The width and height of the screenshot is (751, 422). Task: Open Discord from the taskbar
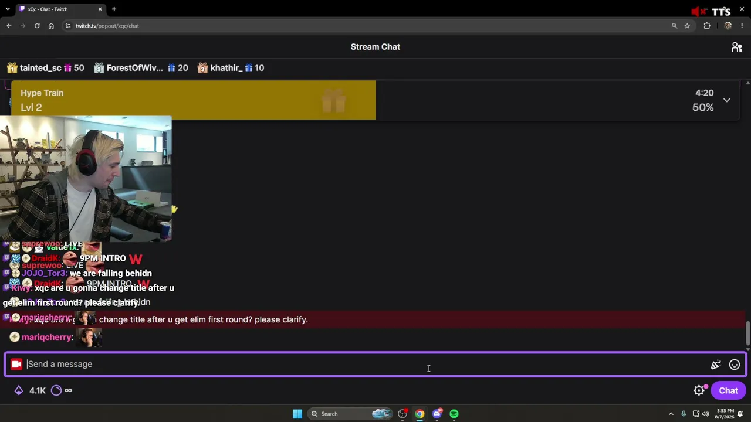(437, 414)
